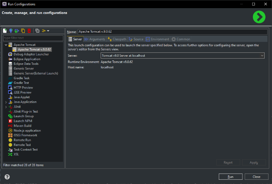Delete the selected launch configuration
Viewport: 272px width, 184px height.
(29, 31)
